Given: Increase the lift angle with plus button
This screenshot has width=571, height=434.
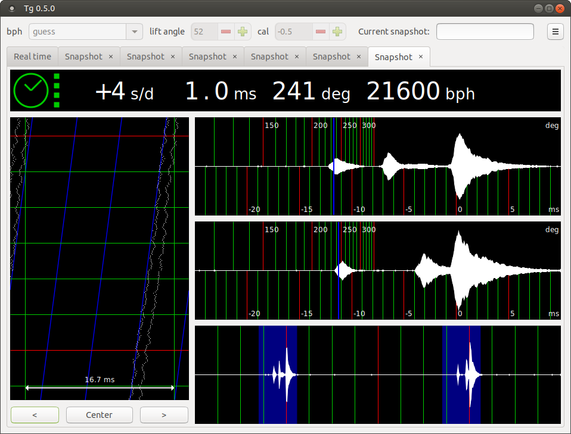Looking at the screenshot, I should tap(243, 32).
